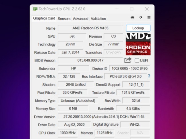Open the hamburger menu icon
The image size is (186, 139).
click(x=149, y=17)
